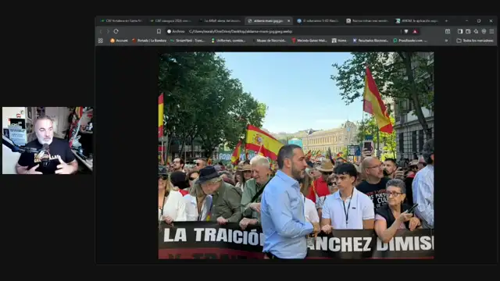Open the Mapas de Elección bookmark
Viewport: 500px width, 281px height.
[270, 41]
